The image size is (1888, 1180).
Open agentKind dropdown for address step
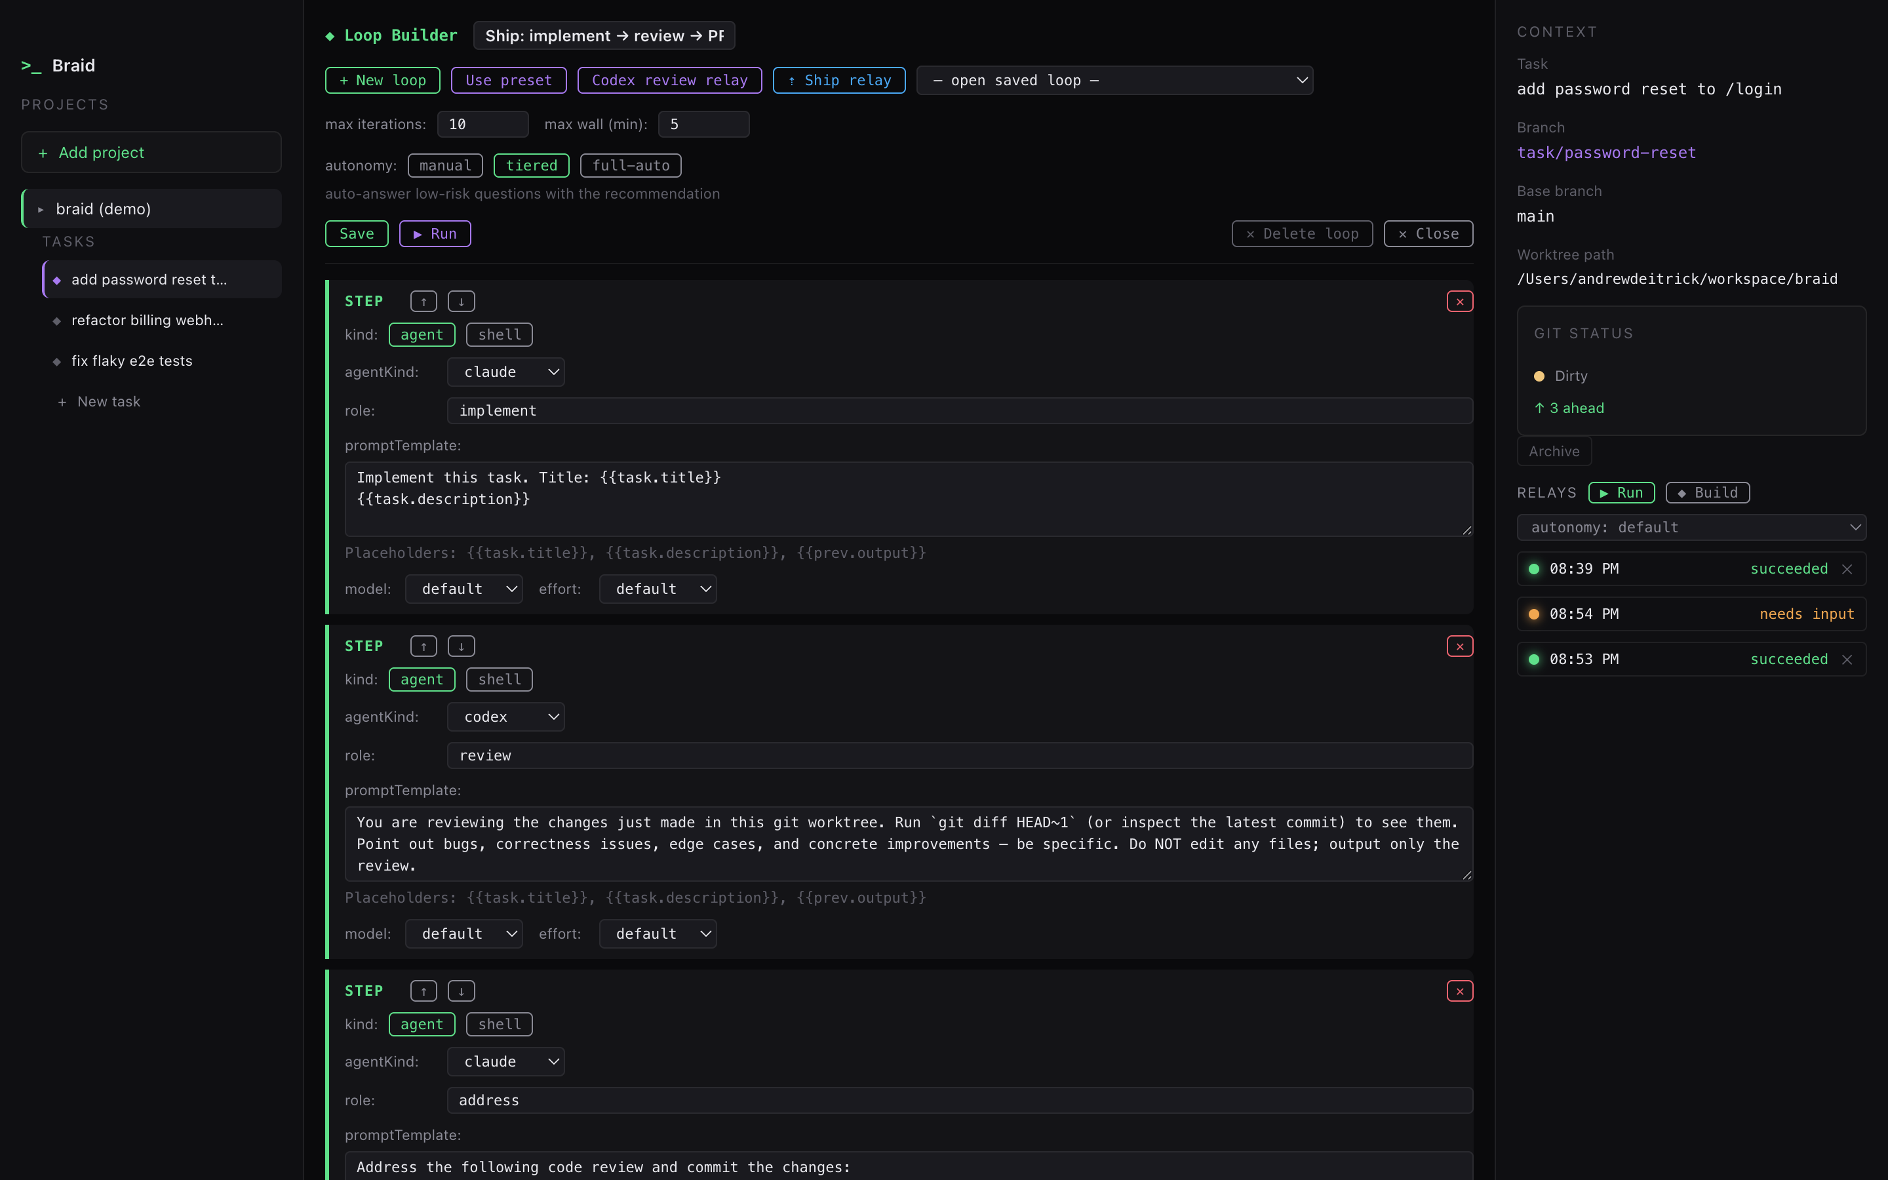pos(505,1062)
